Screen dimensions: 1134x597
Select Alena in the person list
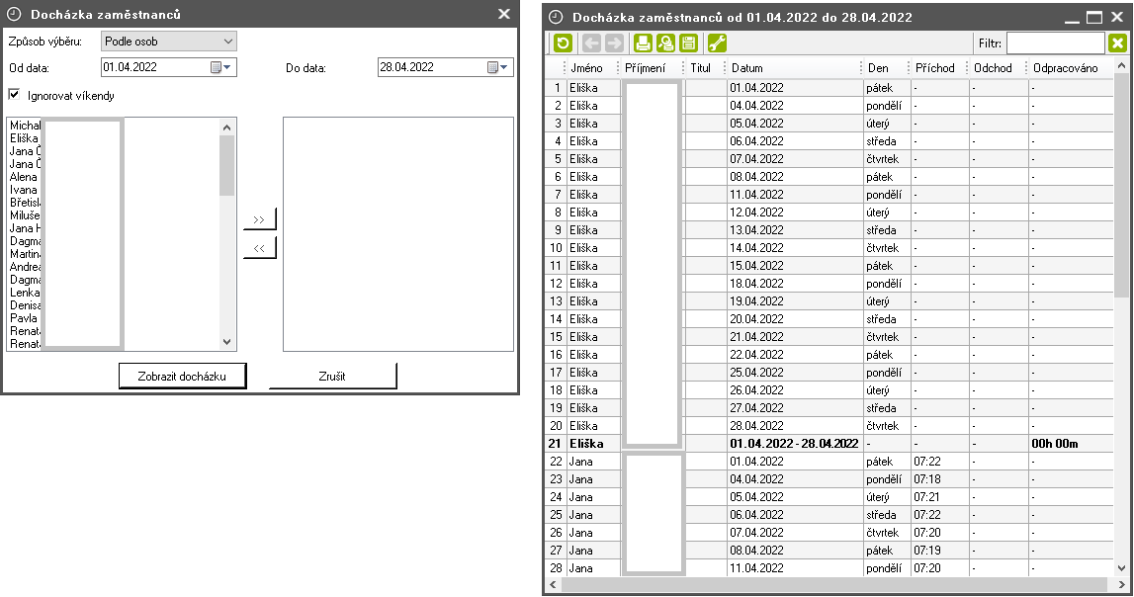pyautogui.click(x=23, y=176)
